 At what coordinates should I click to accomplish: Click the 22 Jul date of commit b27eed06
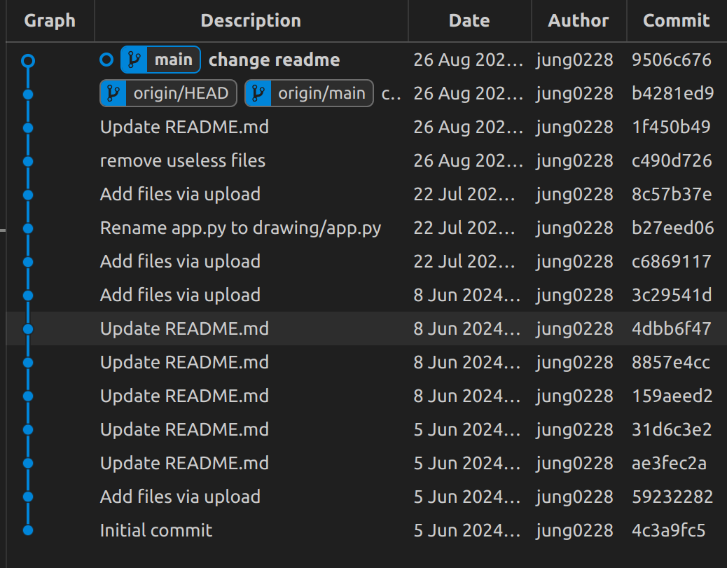pyautogui.click(x=464, y=228)
